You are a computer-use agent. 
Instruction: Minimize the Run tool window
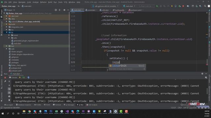pos(206,74)
